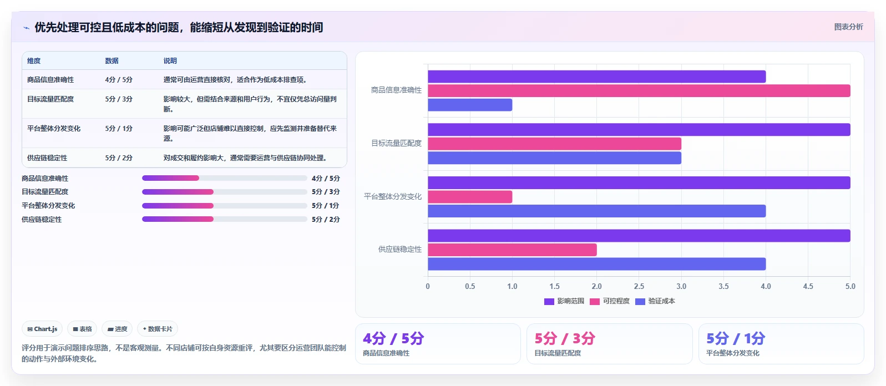Click the 表格 tag

tap(82, 329)
